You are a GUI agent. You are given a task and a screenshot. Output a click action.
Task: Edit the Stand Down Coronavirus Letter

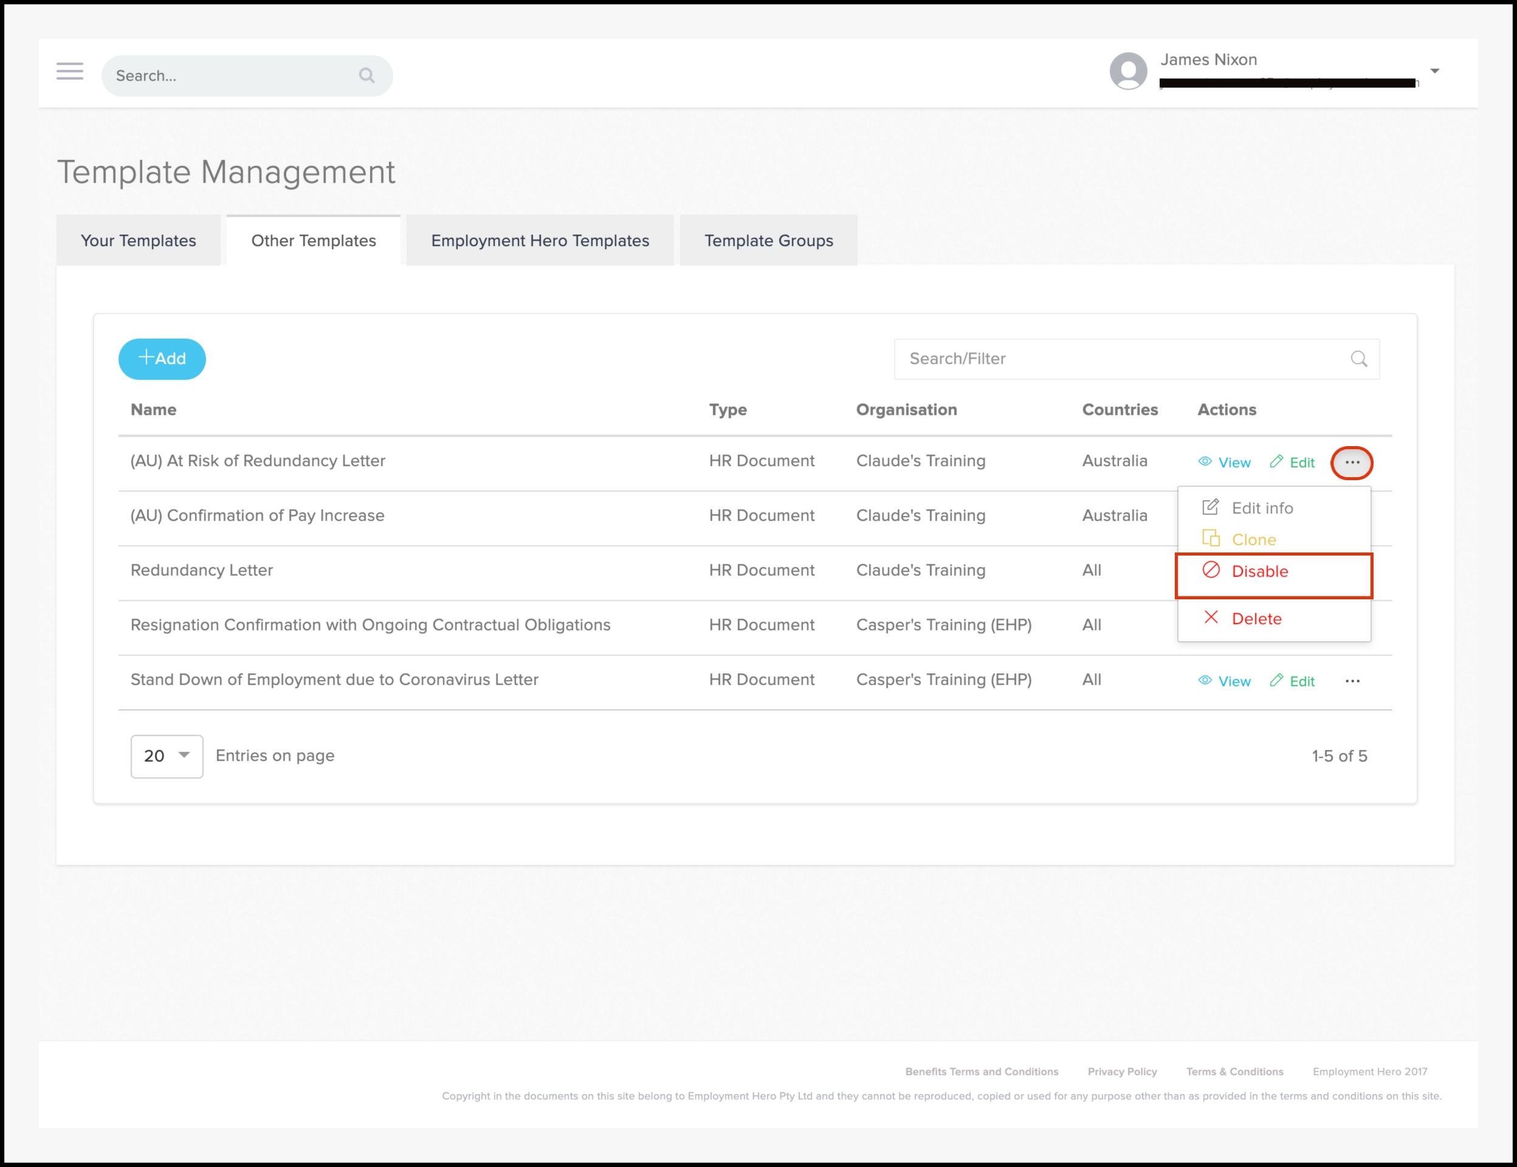coord(1292,681)
